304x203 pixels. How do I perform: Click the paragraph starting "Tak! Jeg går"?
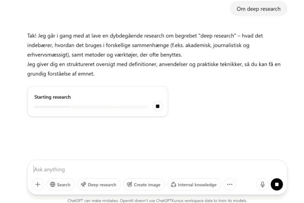(145, 45)
